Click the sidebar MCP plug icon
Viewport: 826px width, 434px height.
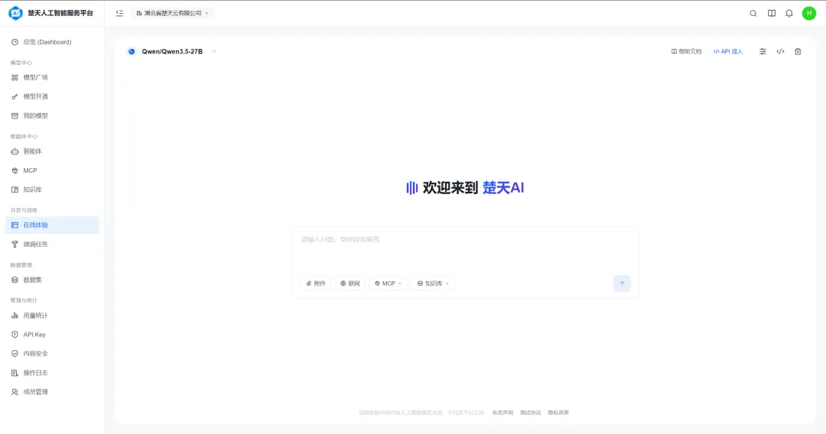pos(15,170)
